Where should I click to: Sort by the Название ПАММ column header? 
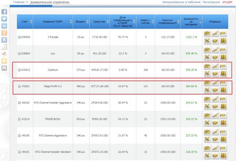tap(71, 22)
